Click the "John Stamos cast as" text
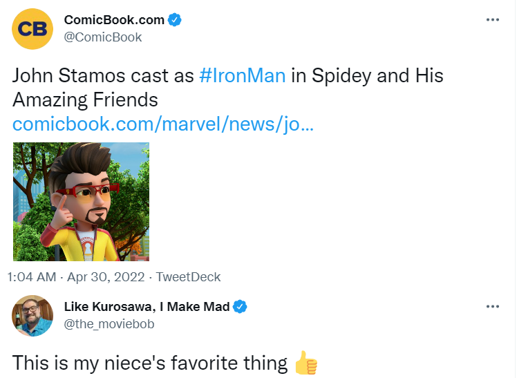 pos(103,76)
